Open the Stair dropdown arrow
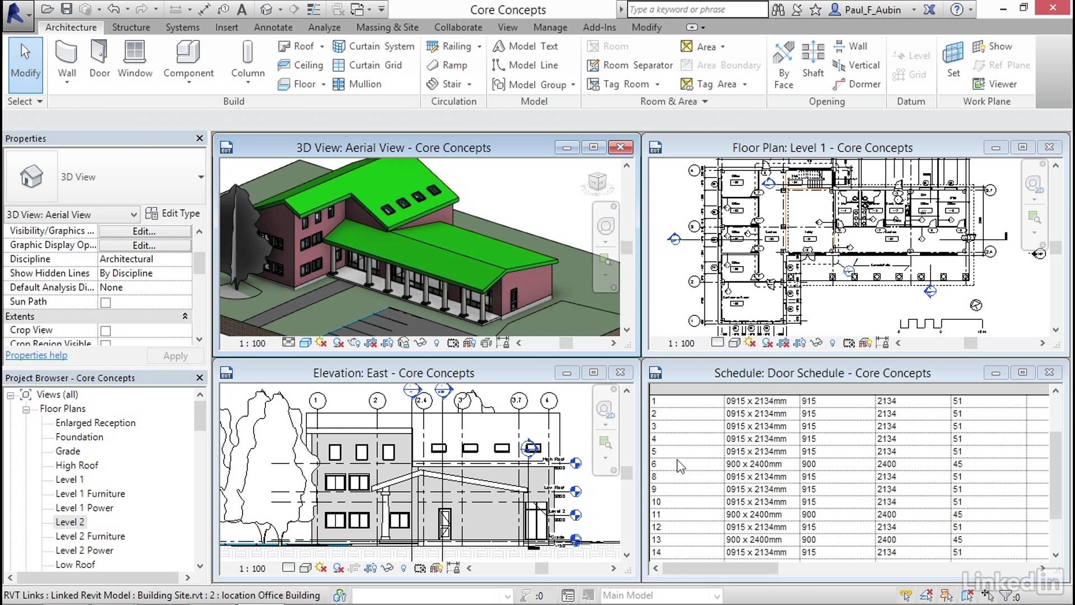 (469, 85)
